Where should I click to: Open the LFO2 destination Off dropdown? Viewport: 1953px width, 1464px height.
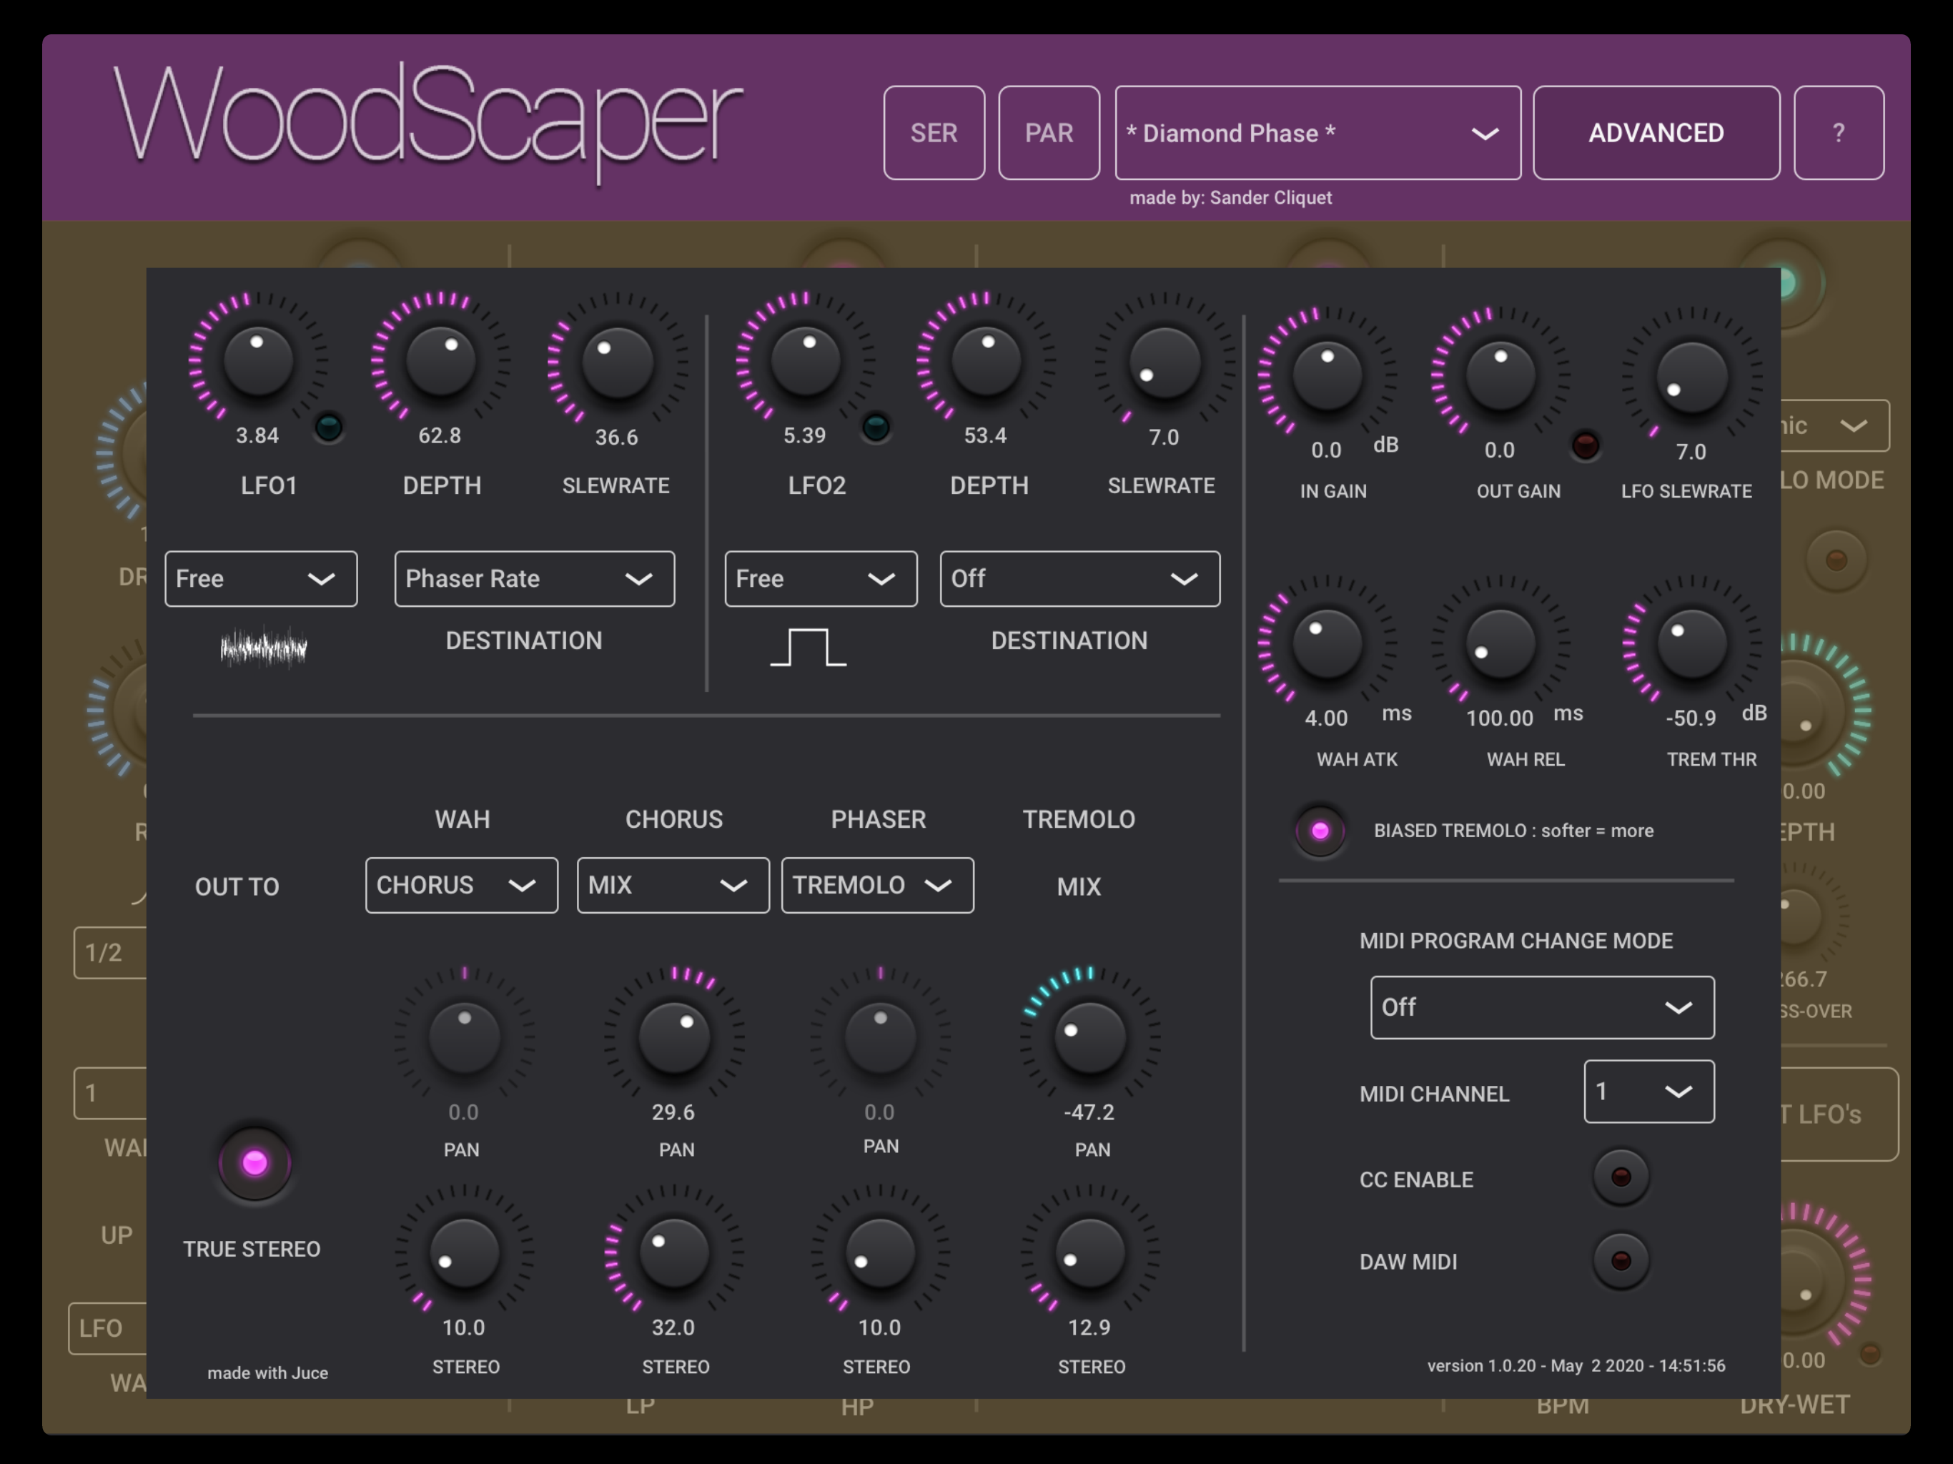[x=1079, y=578]
